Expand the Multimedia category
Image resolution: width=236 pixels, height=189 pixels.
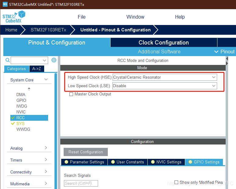click(x=29, y=184)
